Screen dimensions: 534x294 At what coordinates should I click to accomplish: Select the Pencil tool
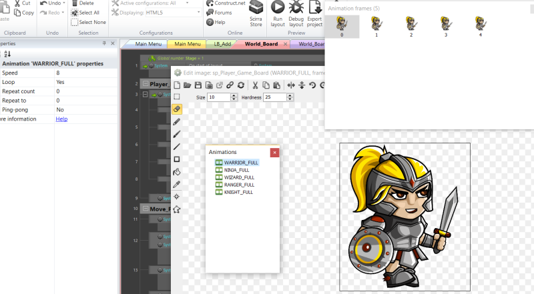(x=177, y=122)
